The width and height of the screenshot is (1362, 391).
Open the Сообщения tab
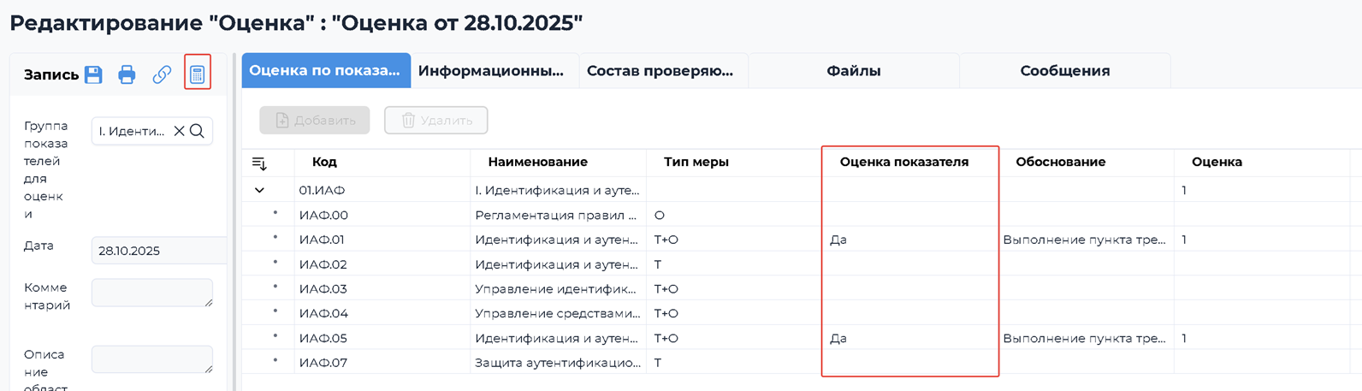(x=1064, y=71)
